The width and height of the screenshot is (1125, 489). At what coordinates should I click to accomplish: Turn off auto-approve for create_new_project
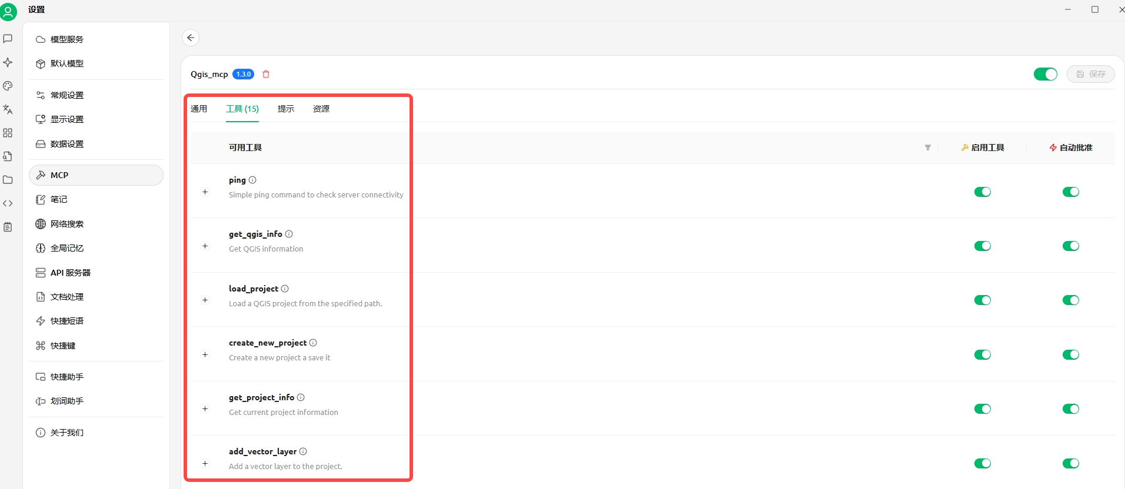pos(1071,355)
